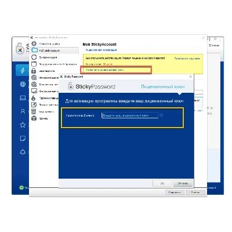The width and height of the screenshot is (232, 232).
Task: Select the quick access lightning sidebar icon
Action: click(23, 71)
